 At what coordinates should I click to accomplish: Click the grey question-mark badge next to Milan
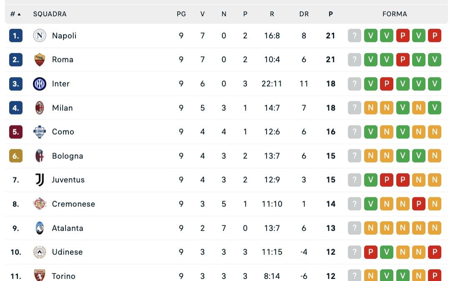pos(354,108)
